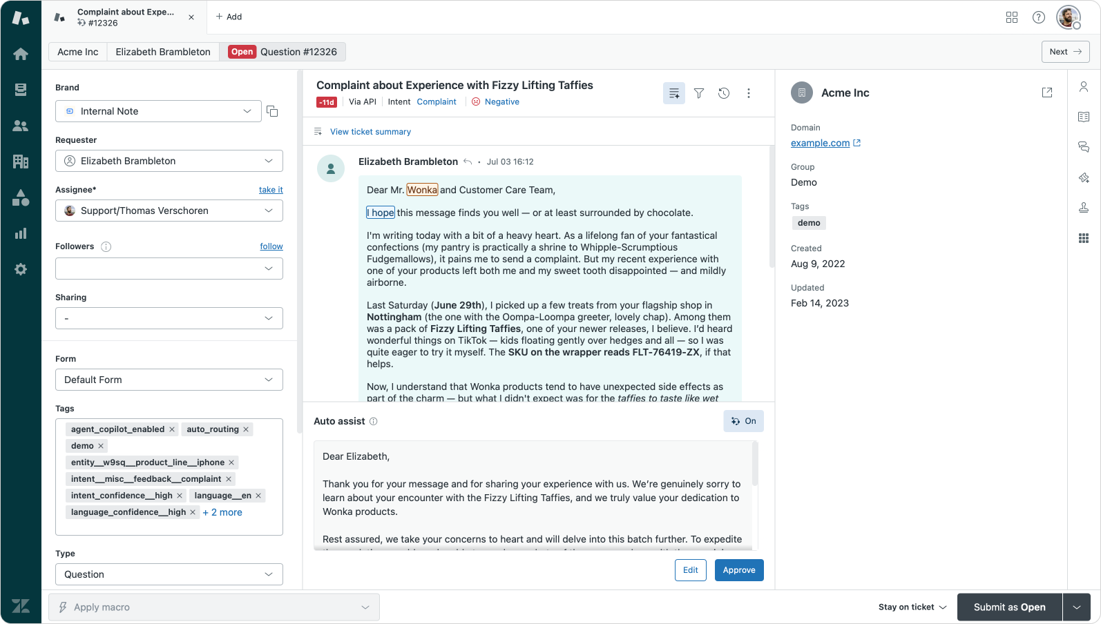Viewport: 1101px width, 624px height.
Task: Select the Open Question #12326 tab
Action: pyautogui.click(x=283, y=52)
